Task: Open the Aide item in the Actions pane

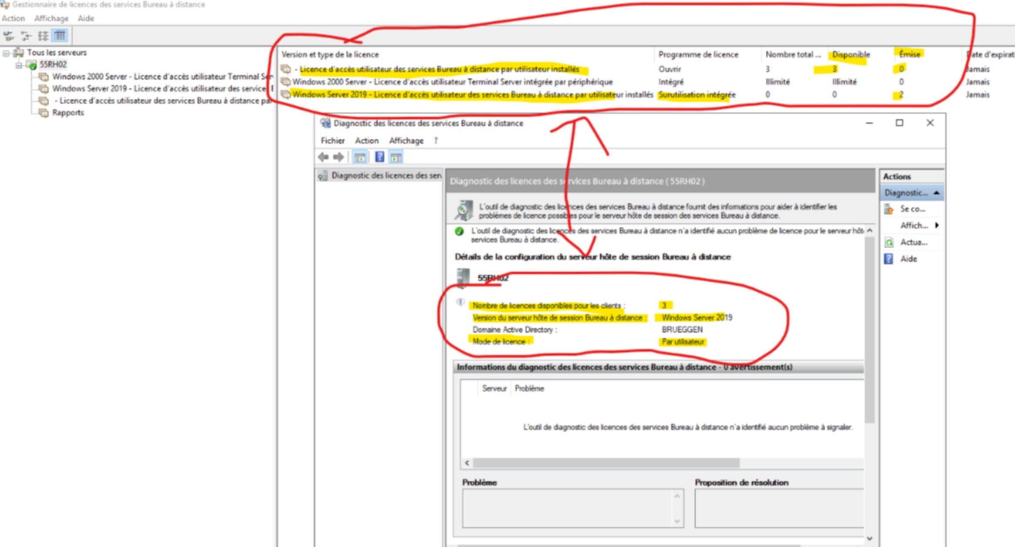Action: (x=908, y=259)
